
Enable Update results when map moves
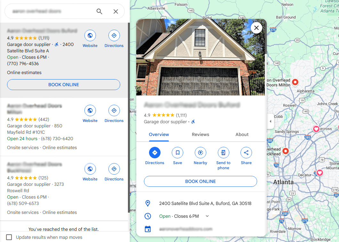[9, 237]
